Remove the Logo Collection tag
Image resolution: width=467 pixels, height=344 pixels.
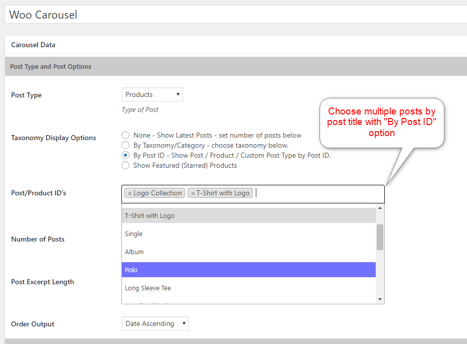coord(130,193)
